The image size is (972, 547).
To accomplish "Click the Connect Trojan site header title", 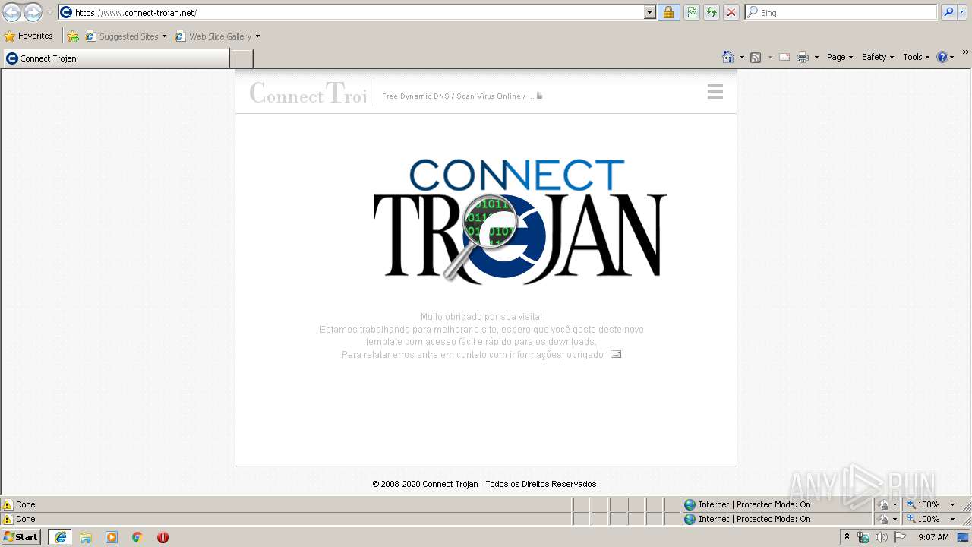I will tap(308, 93).
